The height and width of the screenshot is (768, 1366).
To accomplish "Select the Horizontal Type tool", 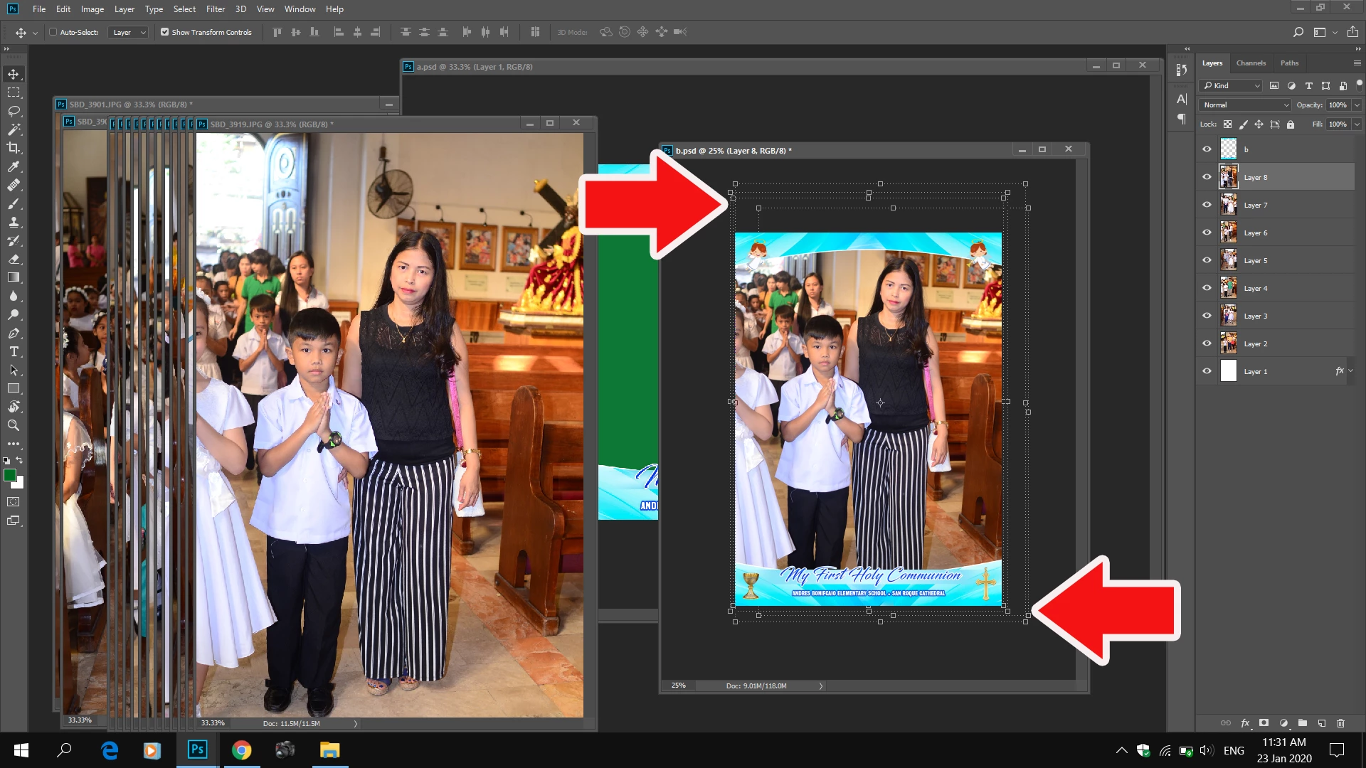I will (14, 351).
